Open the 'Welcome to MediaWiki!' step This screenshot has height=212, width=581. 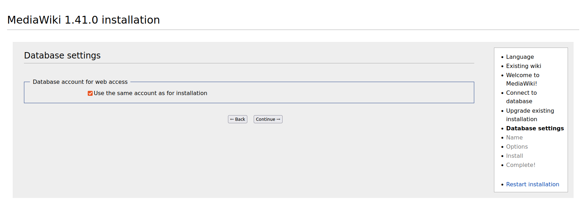[523, 79]
